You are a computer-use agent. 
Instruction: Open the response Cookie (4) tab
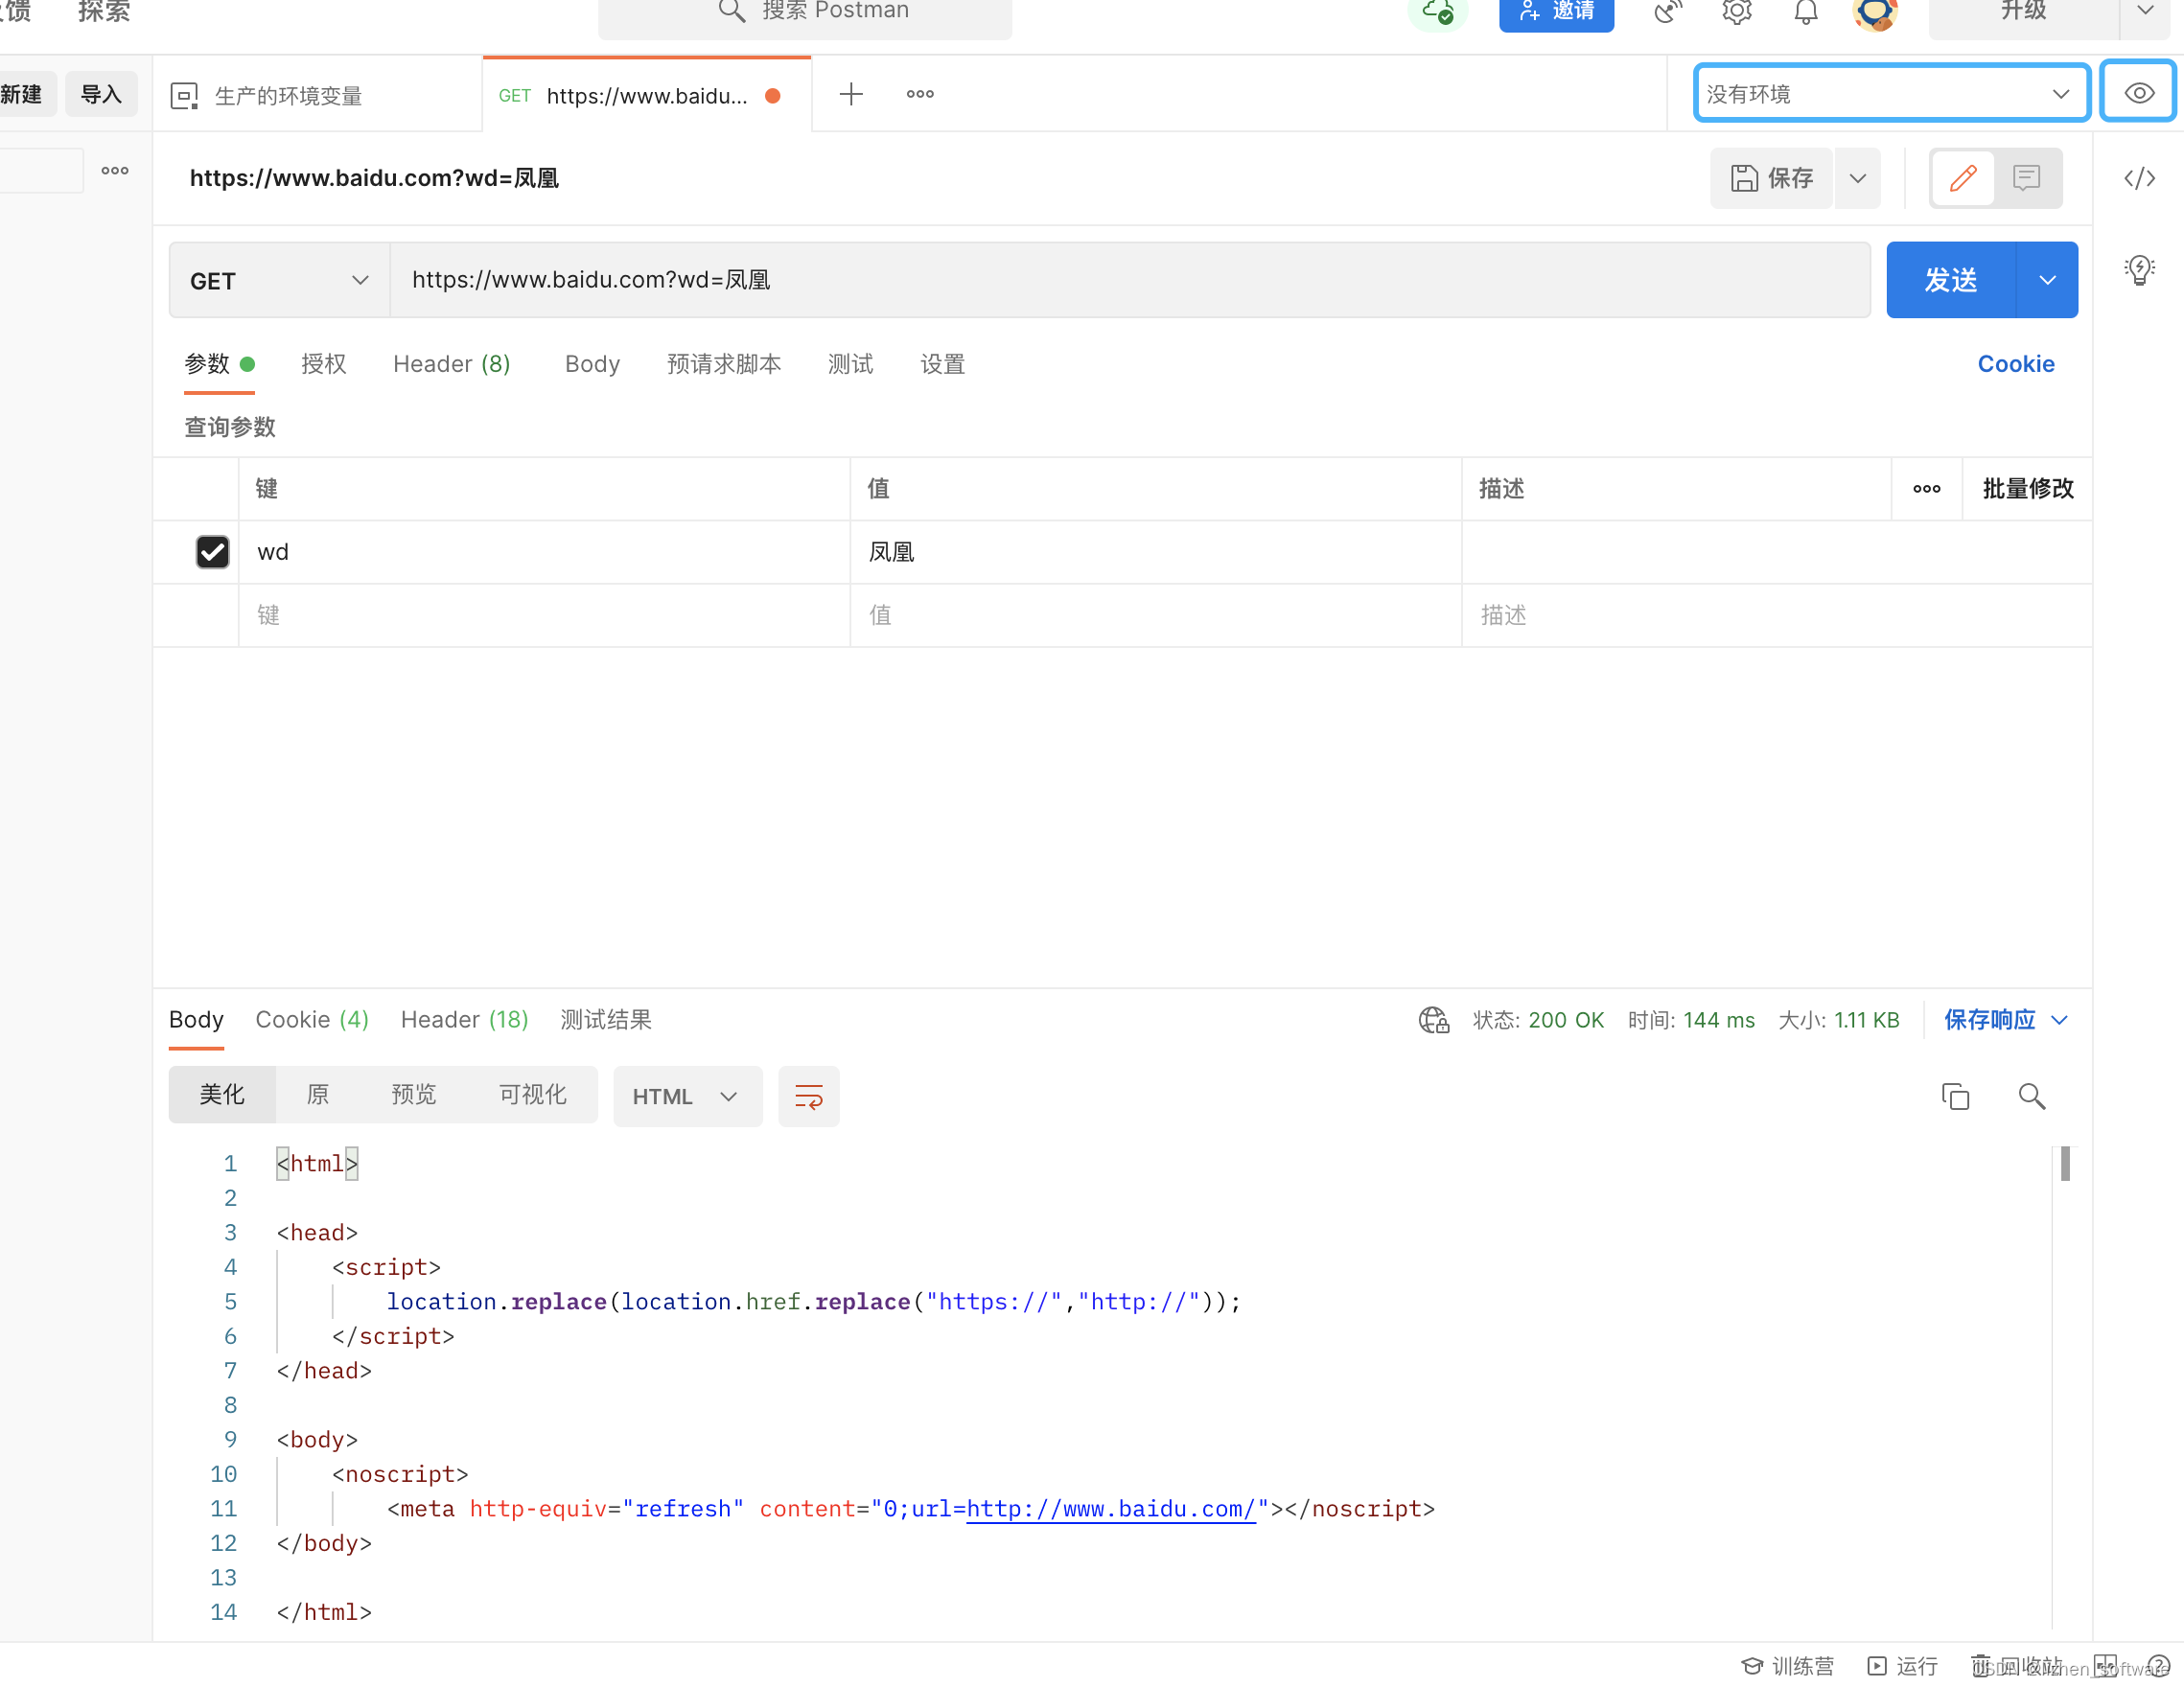point(312,1019)
